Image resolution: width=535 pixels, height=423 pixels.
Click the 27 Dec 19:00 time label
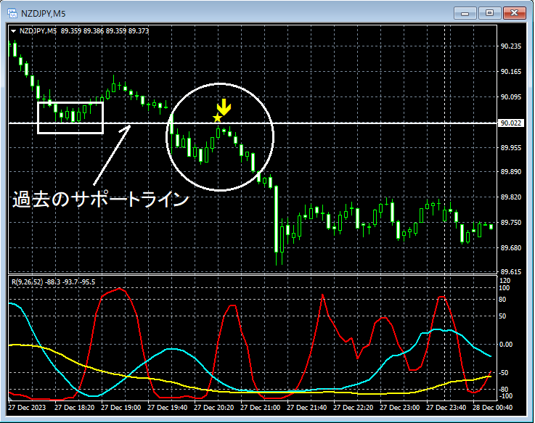tap(121, 408)
